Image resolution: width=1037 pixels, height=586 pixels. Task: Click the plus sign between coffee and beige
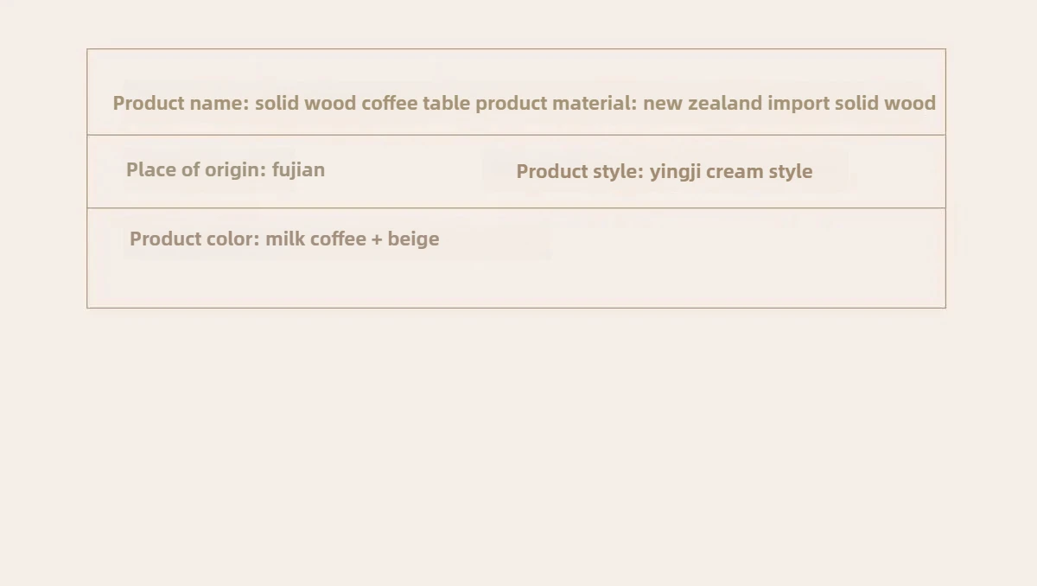click(x=377, y=239)
